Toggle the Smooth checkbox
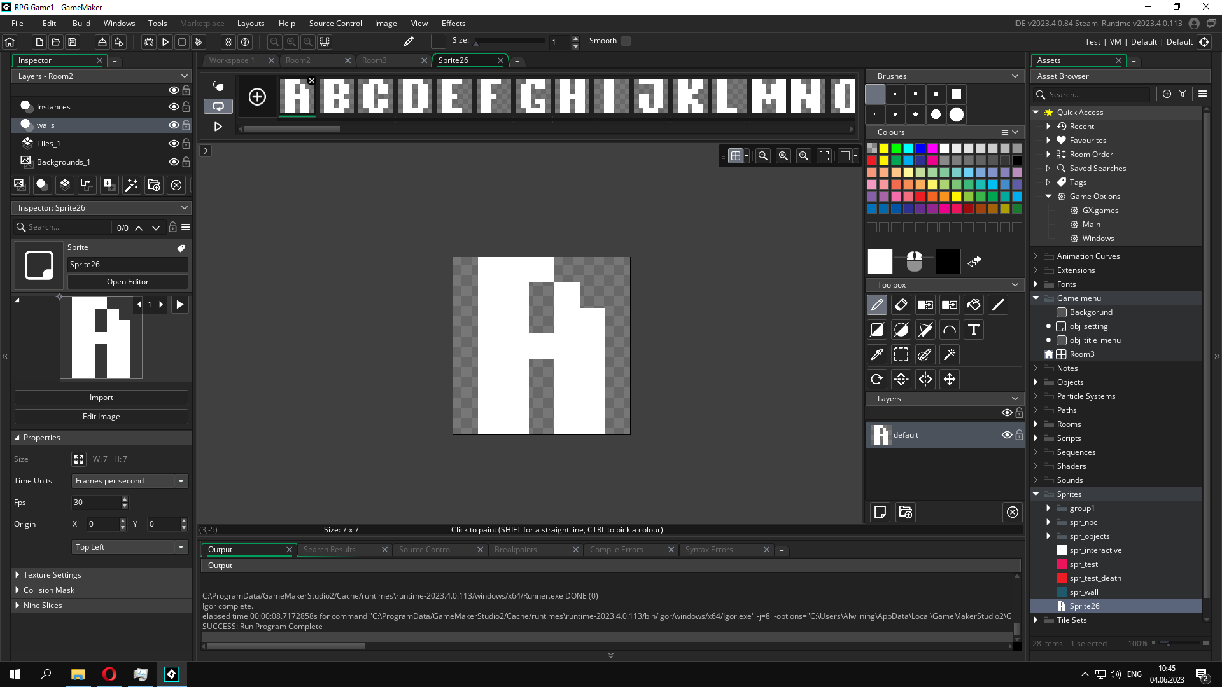The height and width of the screenshot is (687, 1222). [626, 41]
